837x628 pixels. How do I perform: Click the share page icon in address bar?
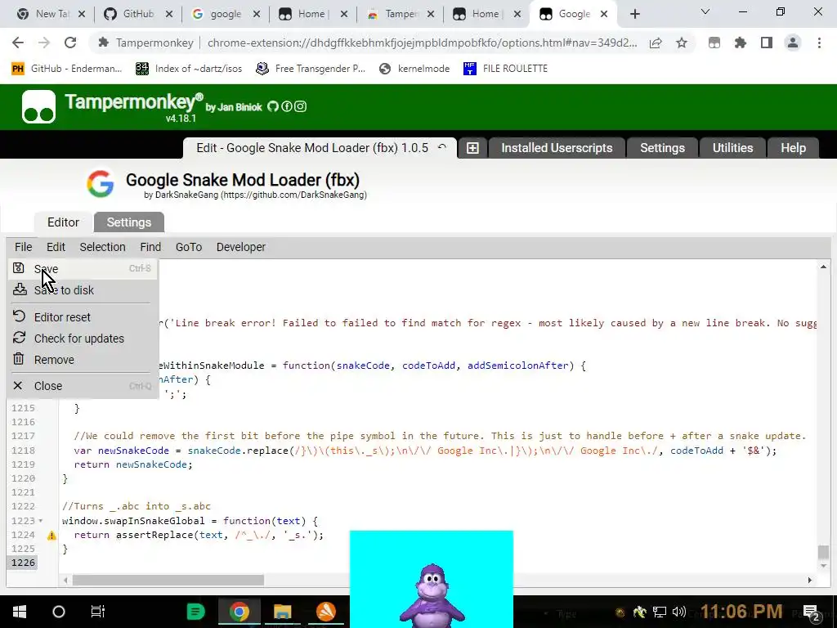[656, 43]
